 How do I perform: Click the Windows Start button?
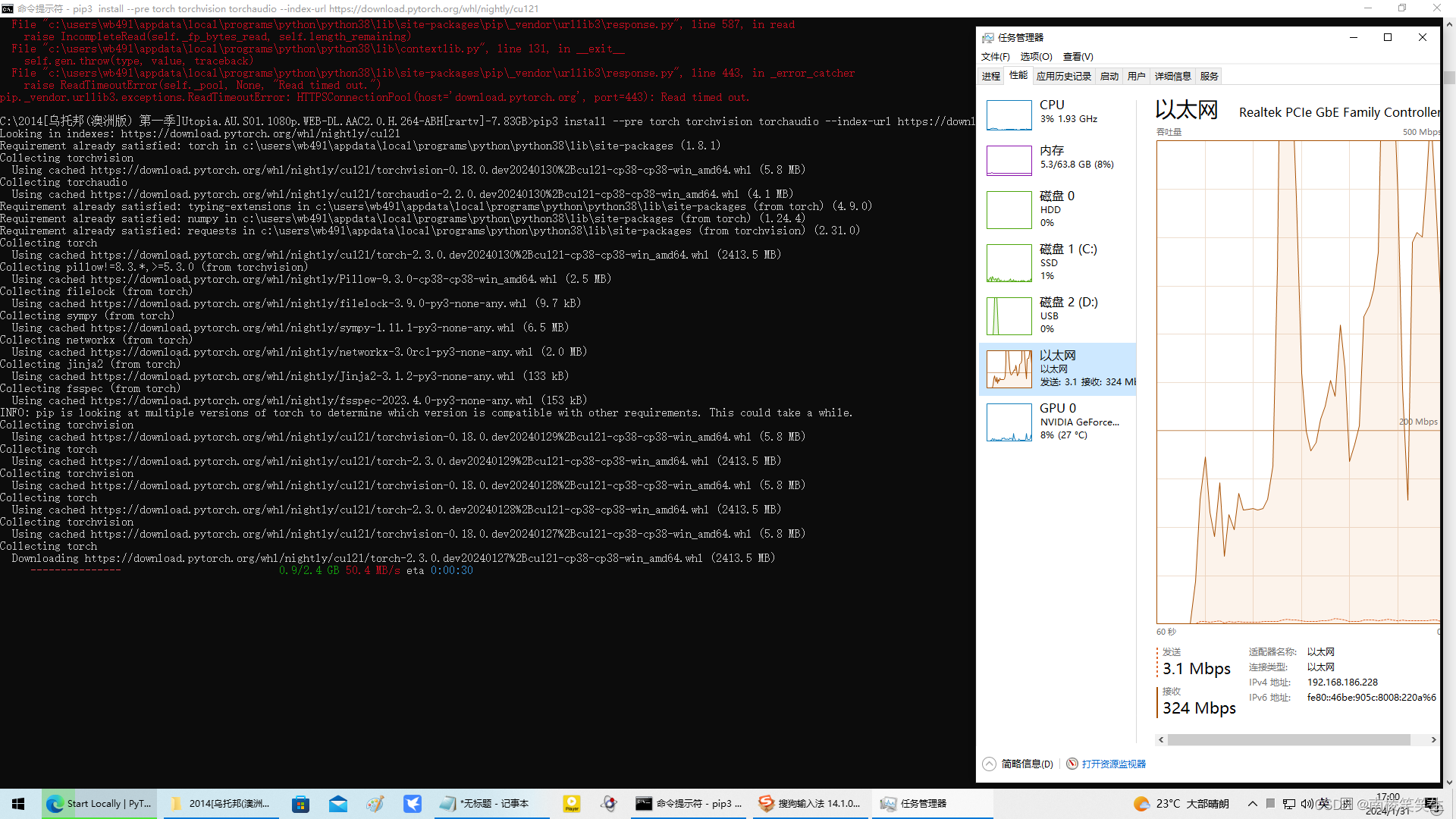pyautogui.click(x=18, y=804)
